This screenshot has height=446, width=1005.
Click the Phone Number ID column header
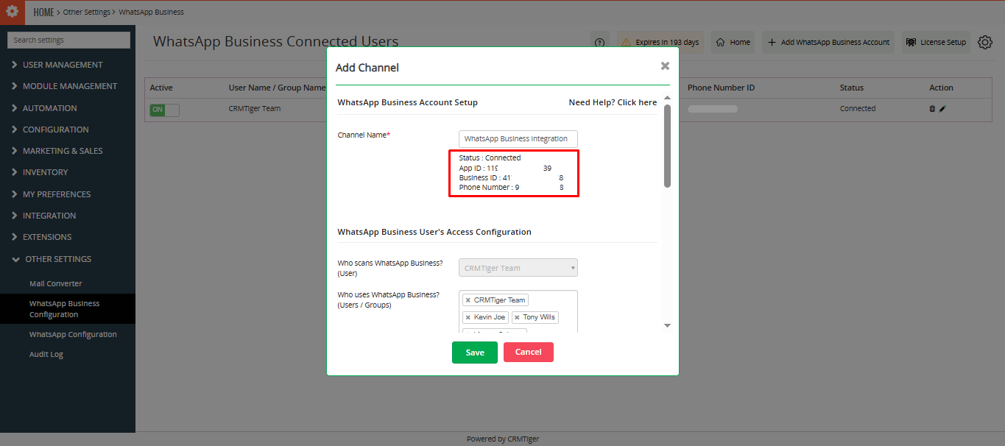[721, 88]
